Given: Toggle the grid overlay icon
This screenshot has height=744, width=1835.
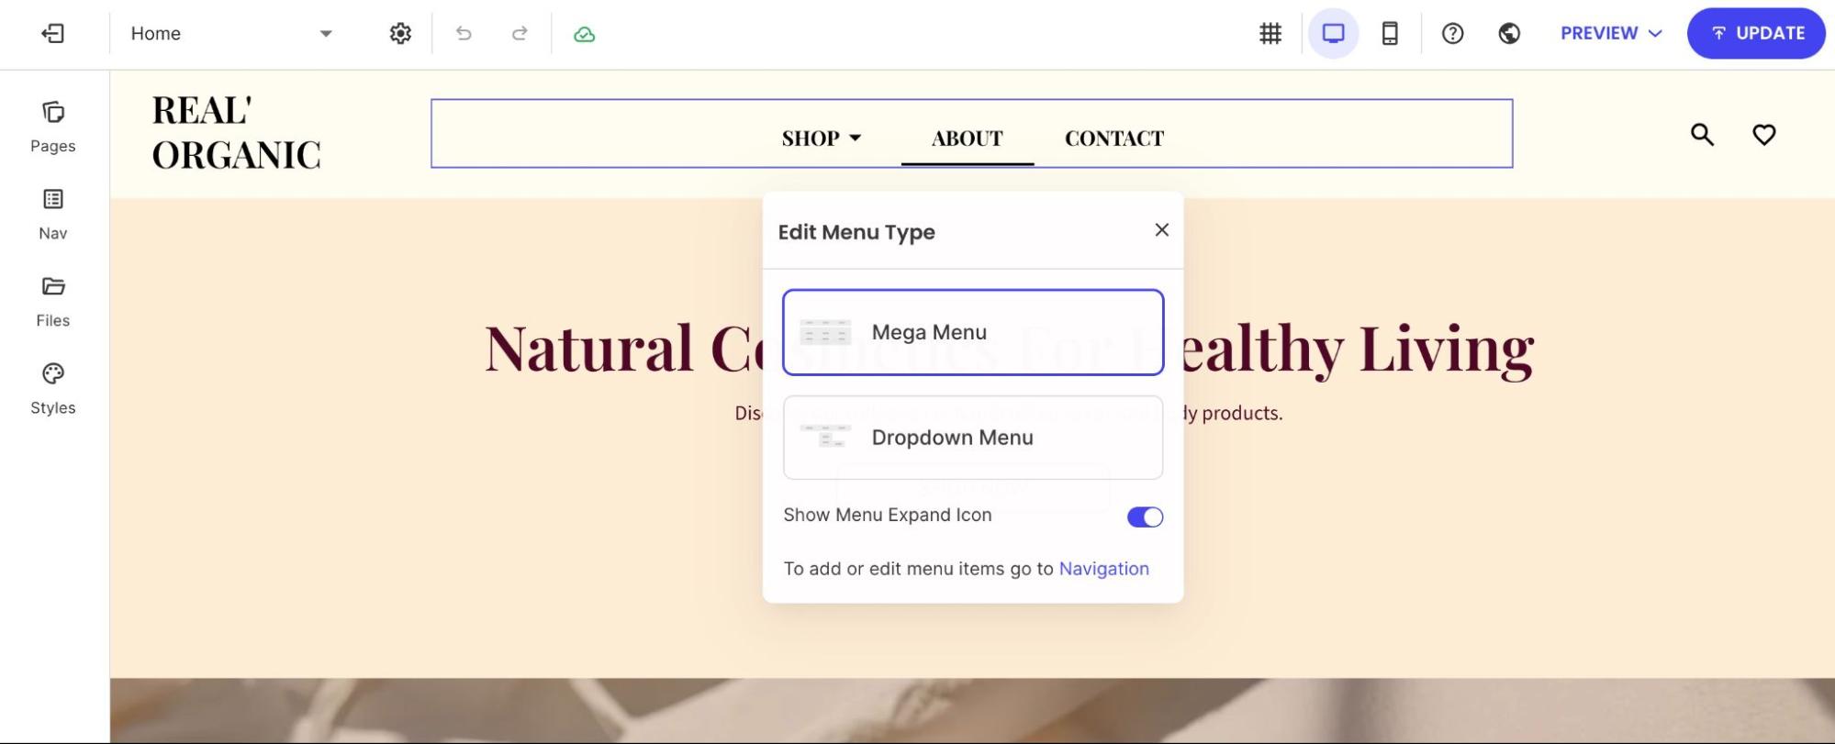Looking at the screenshot, I should tap(1270, 34).
